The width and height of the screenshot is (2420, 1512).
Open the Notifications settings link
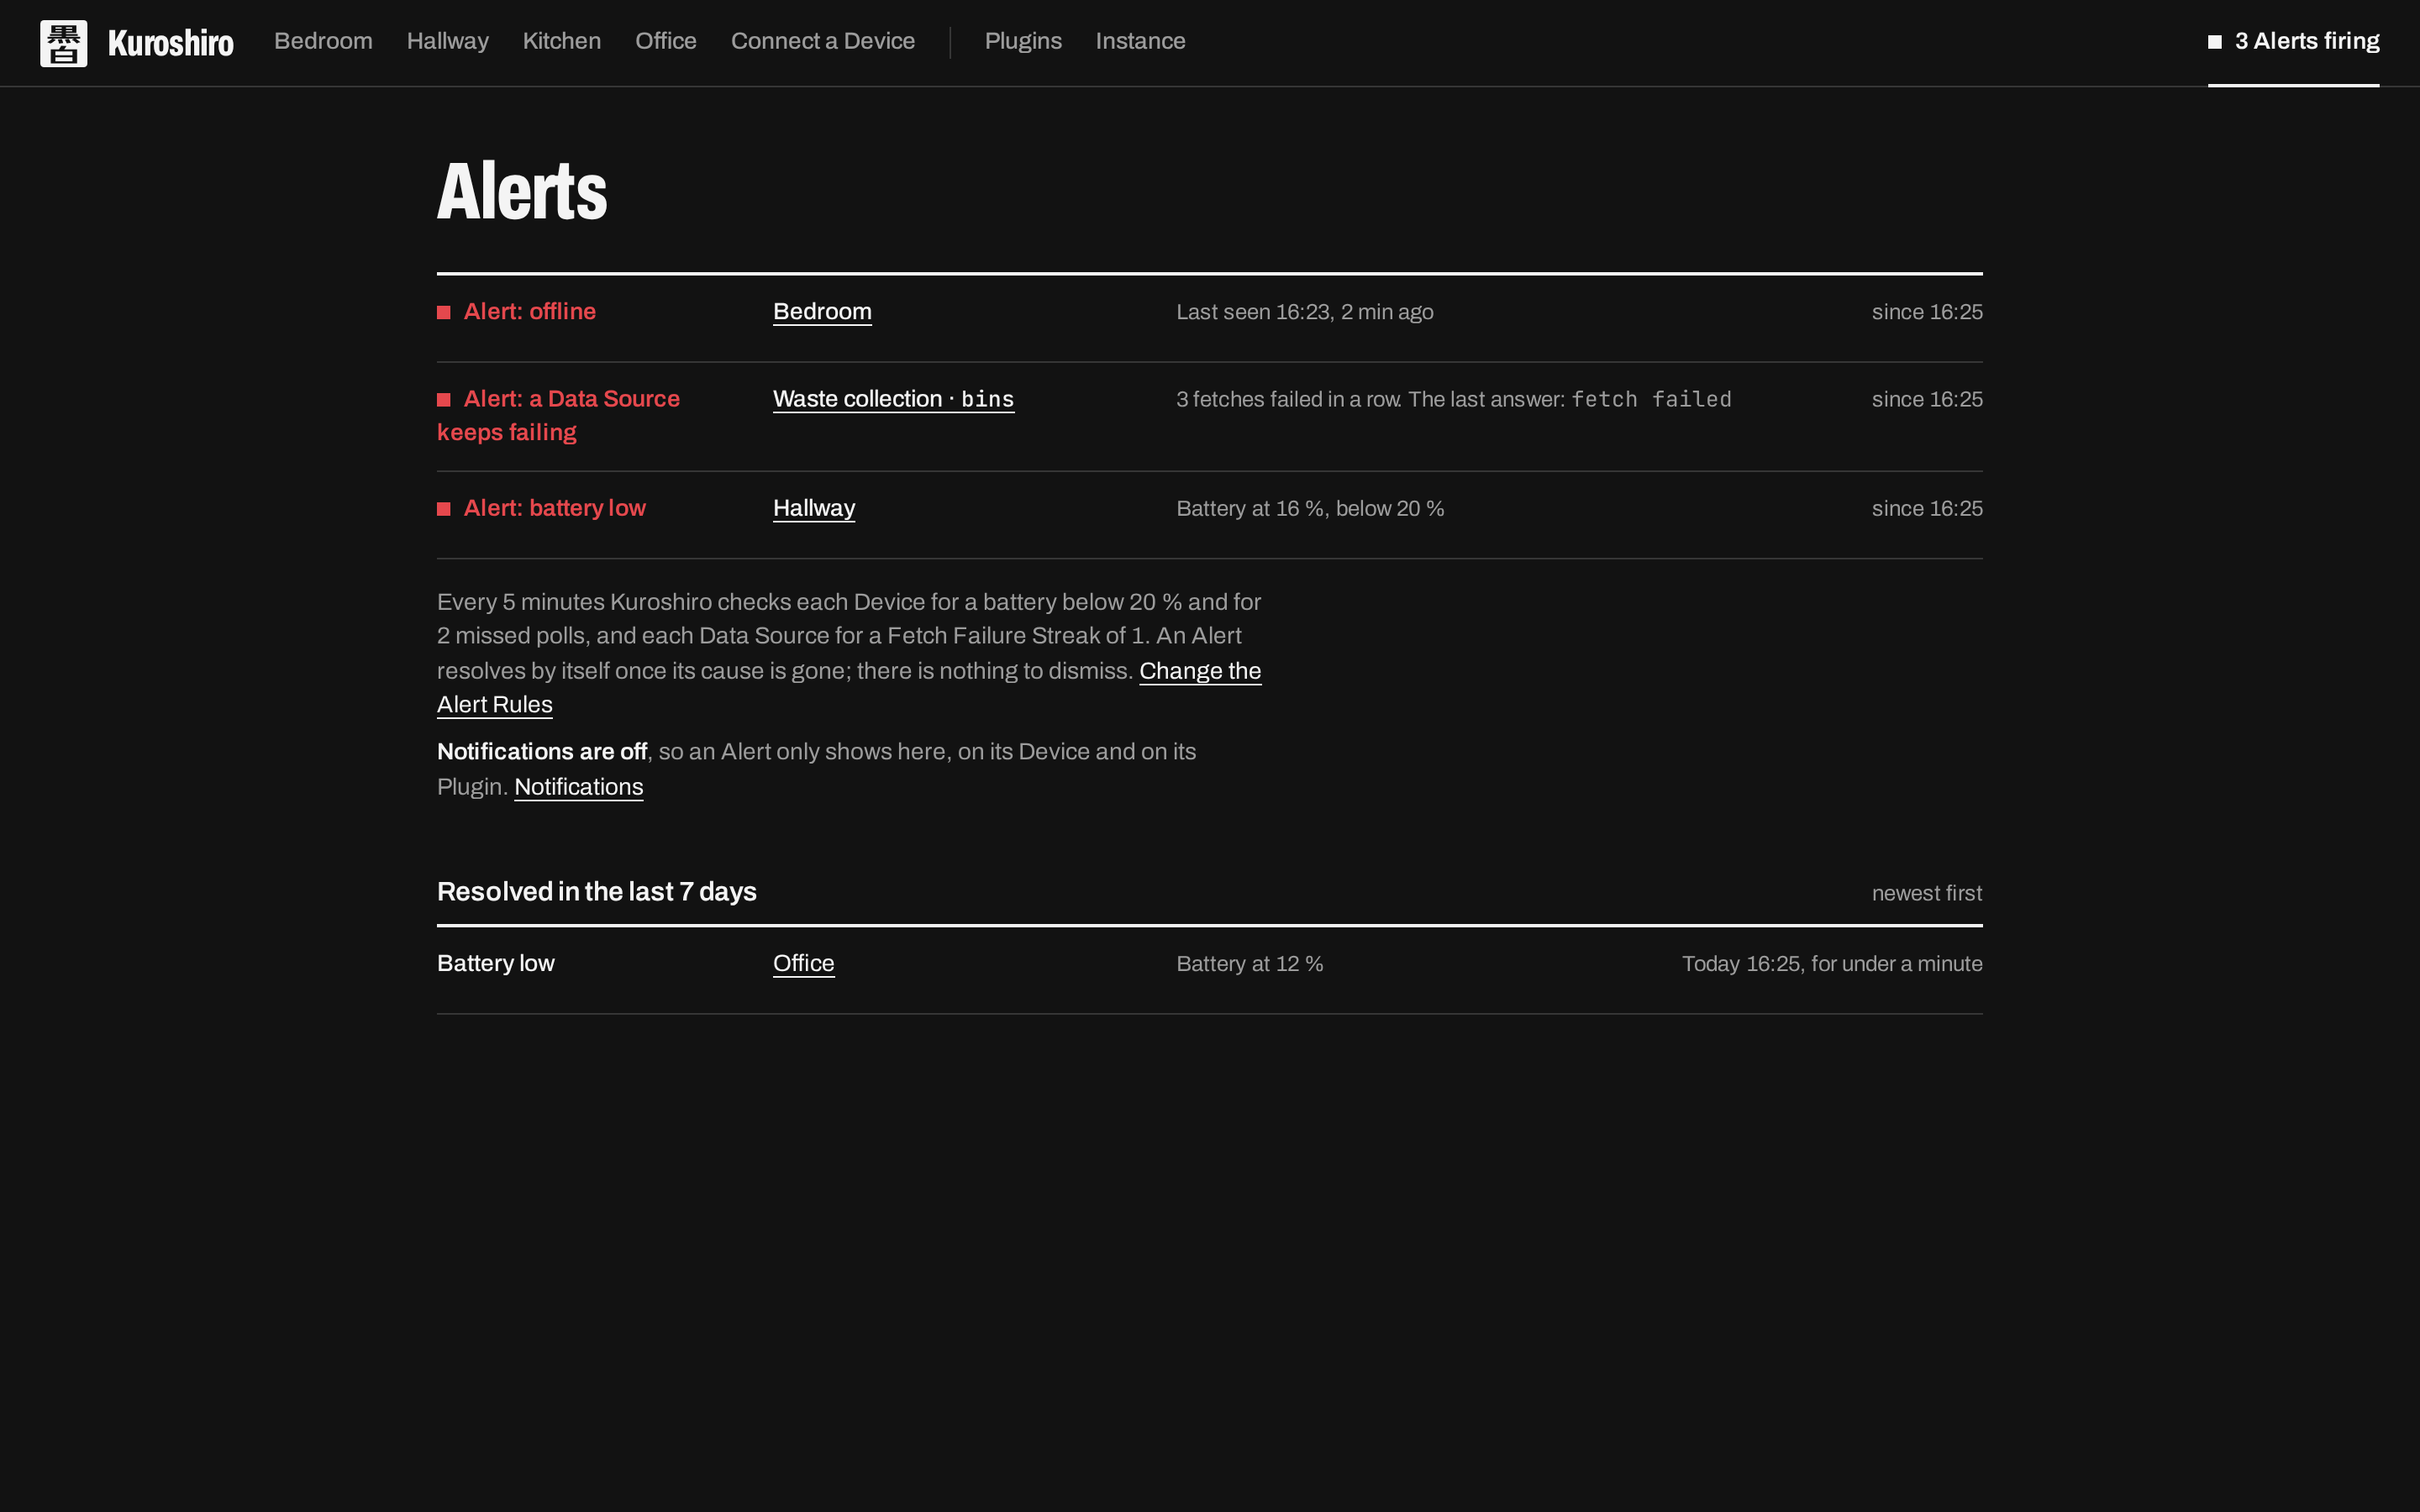point(578,787)
